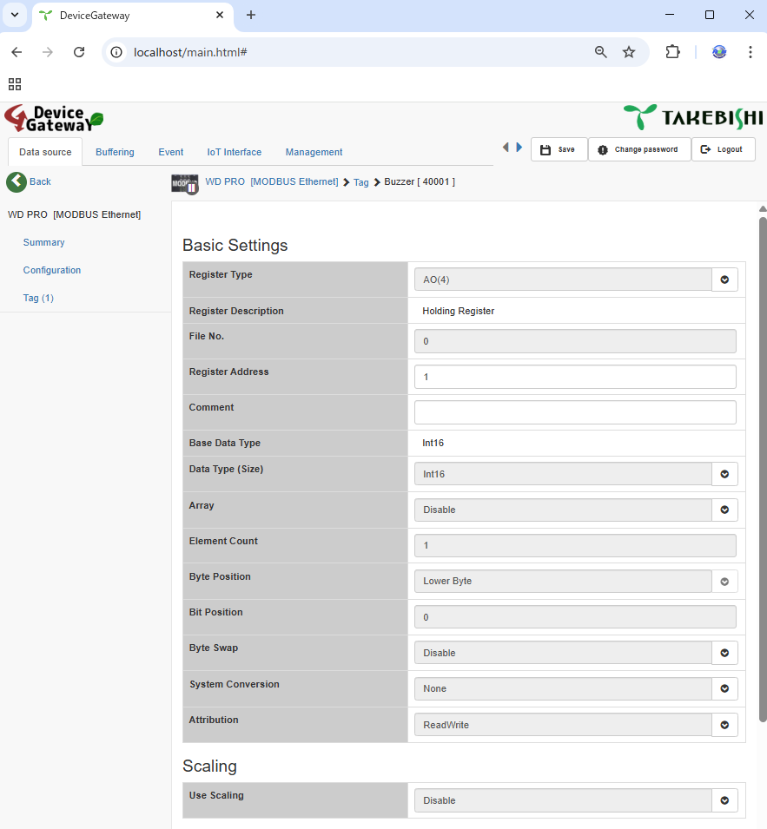This screenshot has width=767, height=829.
Task: Click the green Back arrow icon
Action: (16, 181)
